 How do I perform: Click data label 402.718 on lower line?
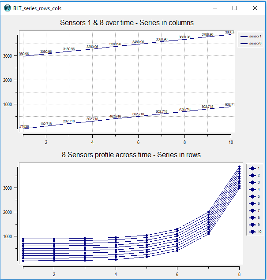click(x=115, y=116)
